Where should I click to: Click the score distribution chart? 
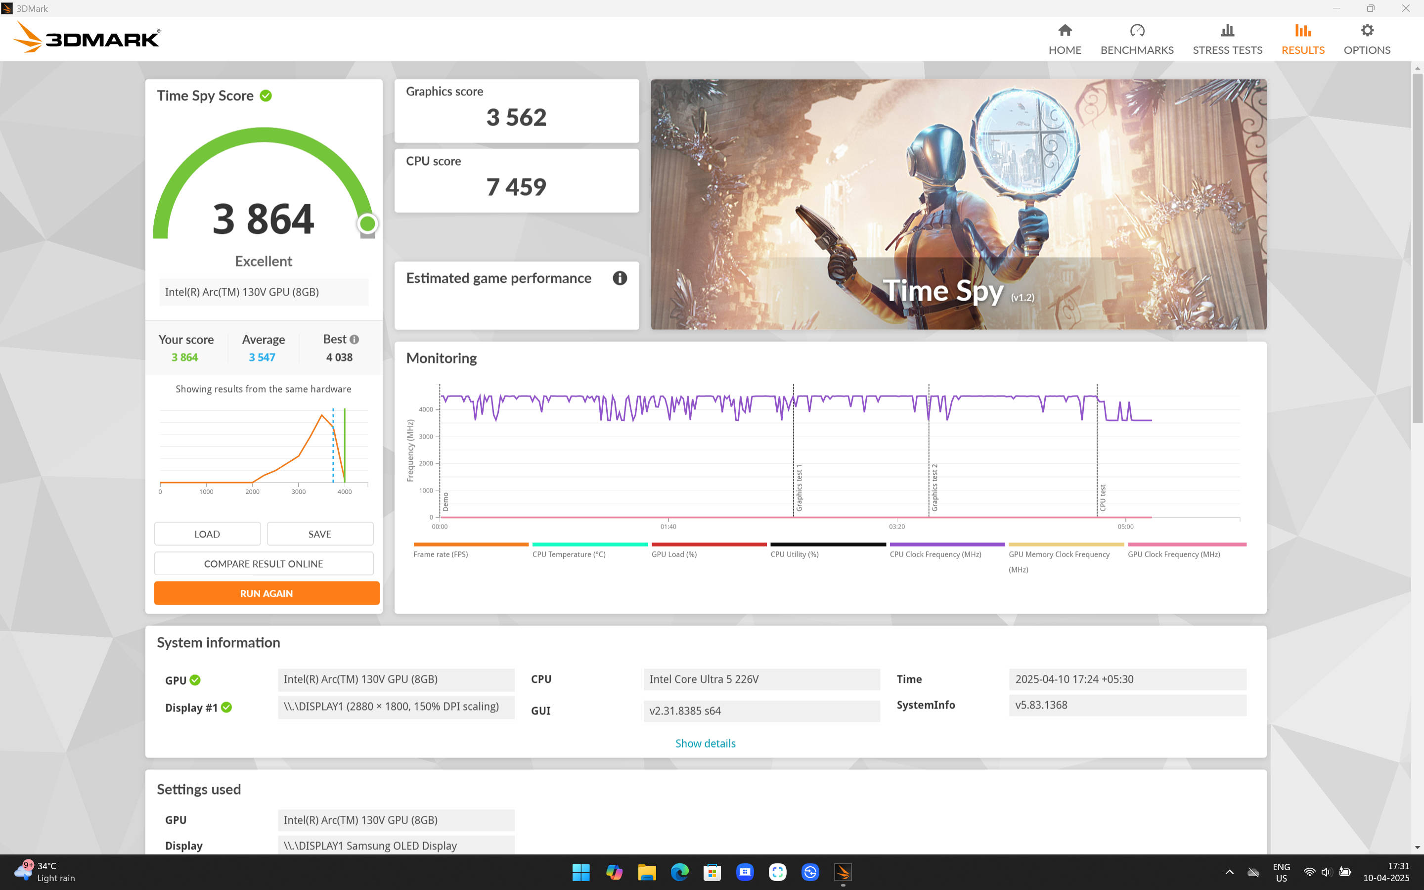click(263, 450)
